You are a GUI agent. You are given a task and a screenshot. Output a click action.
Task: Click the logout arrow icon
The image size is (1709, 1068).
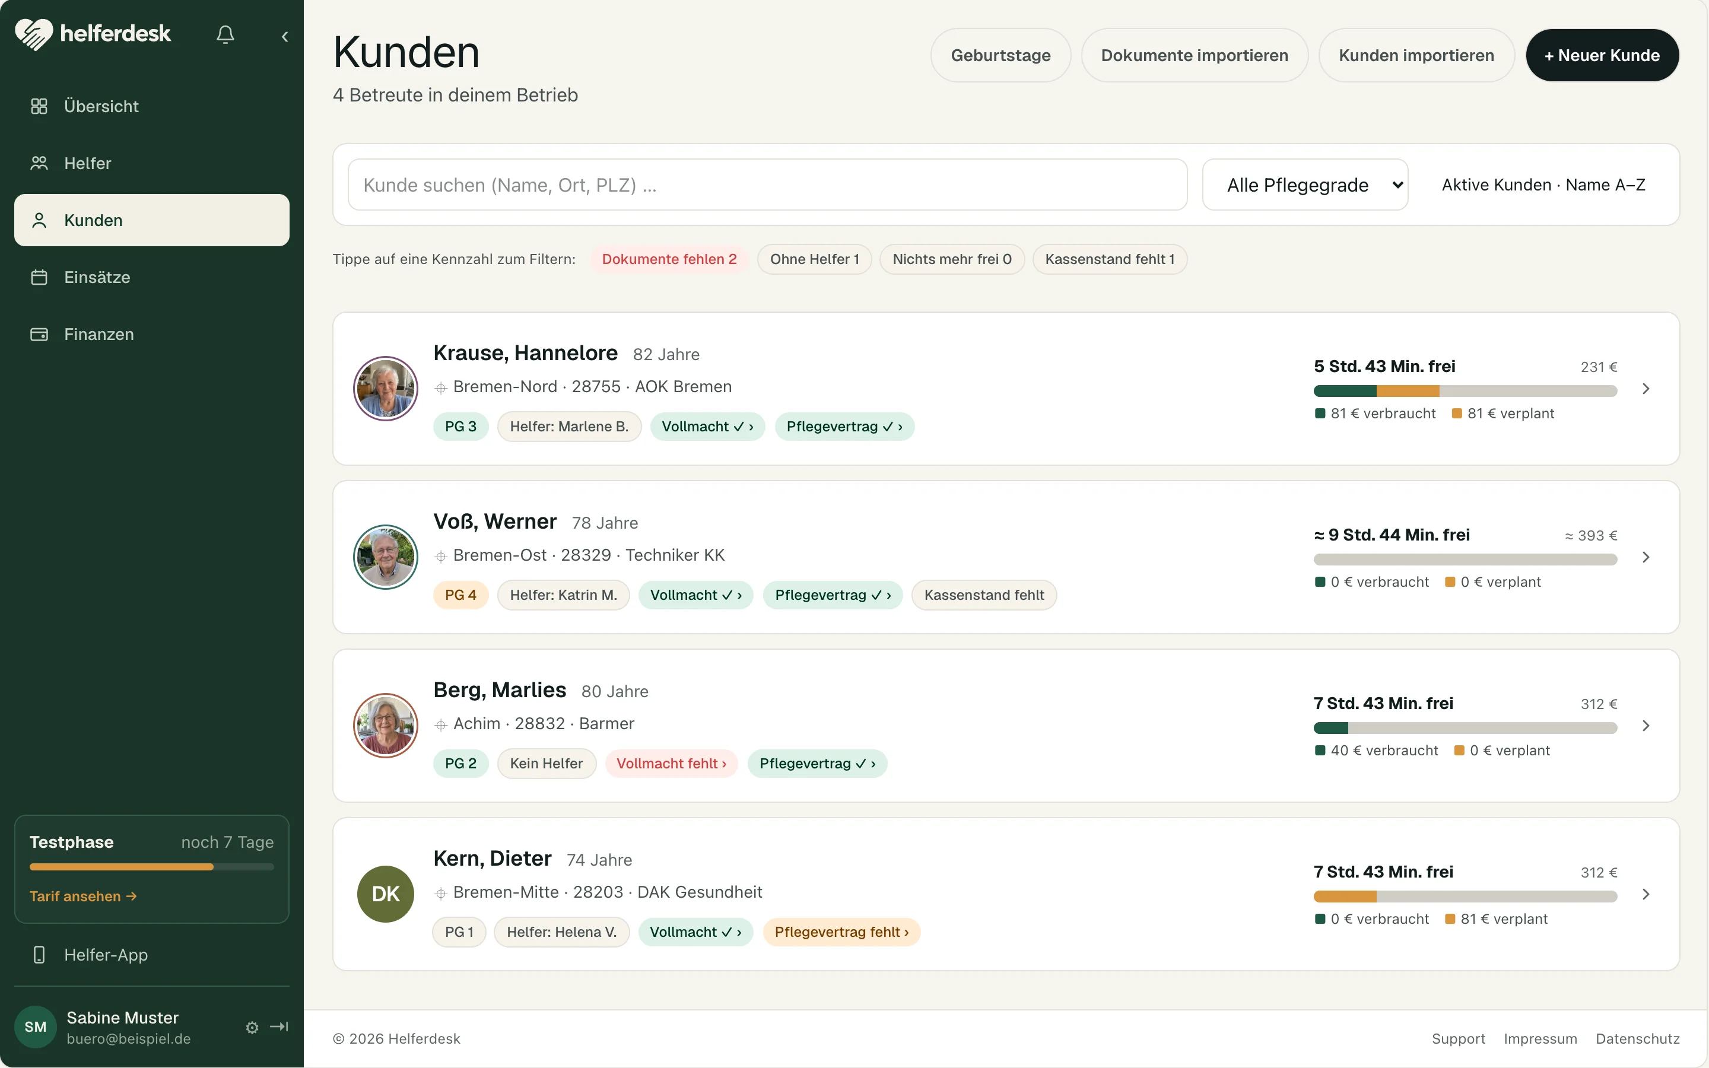click(x=279, y=1026)
